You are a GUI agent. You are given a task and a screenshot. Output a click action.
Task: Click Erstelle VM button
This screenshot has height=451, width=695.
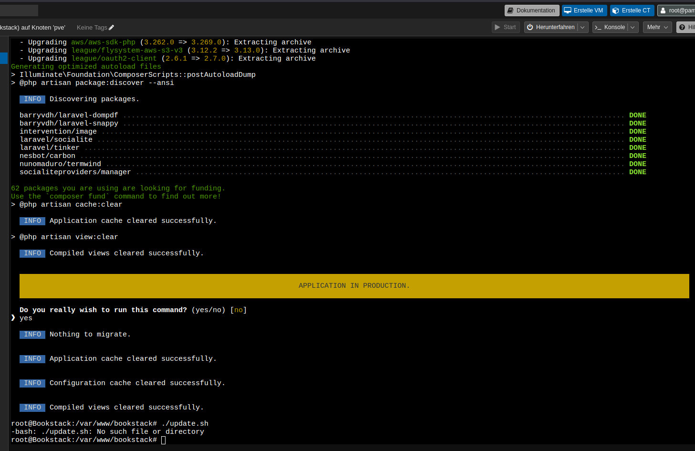[584, 10]
